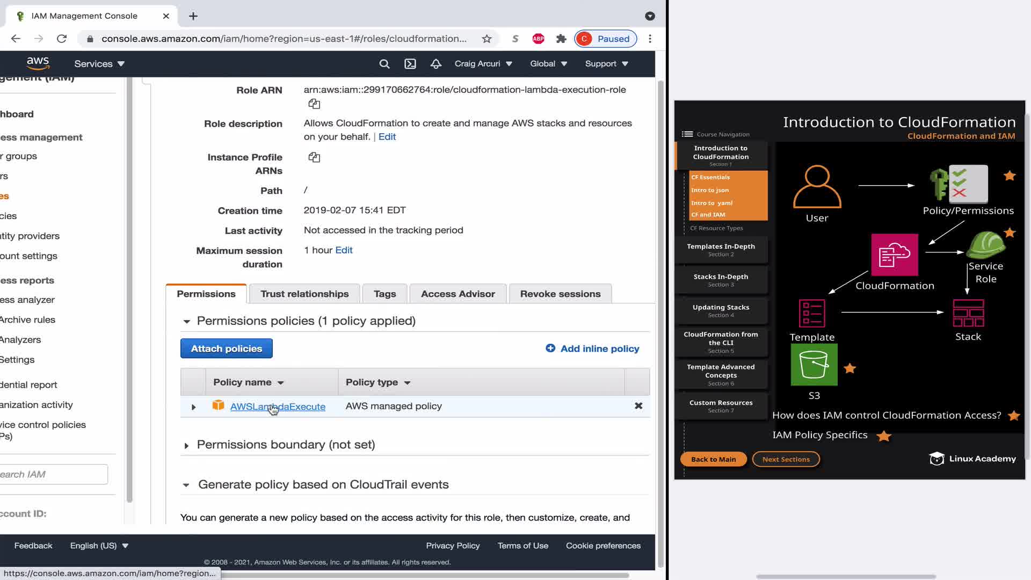
Task: Open the Access Advisor tab
Action: point(458,294)
